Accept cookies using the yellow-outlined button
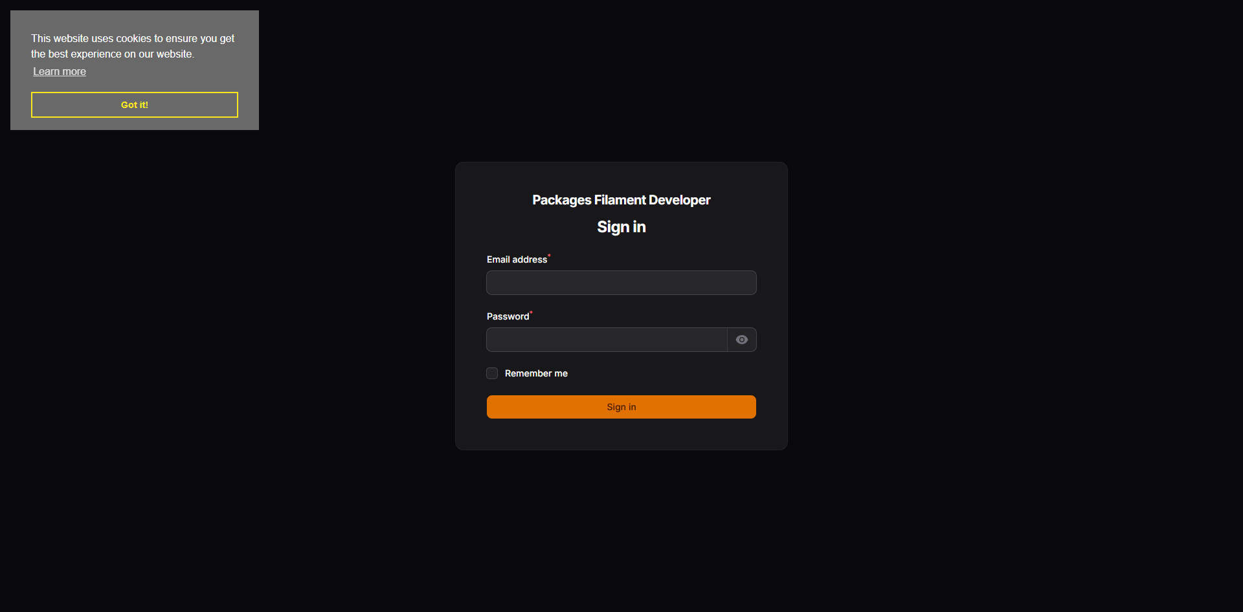Viewport: 1243px width, 612px height. 135,105
